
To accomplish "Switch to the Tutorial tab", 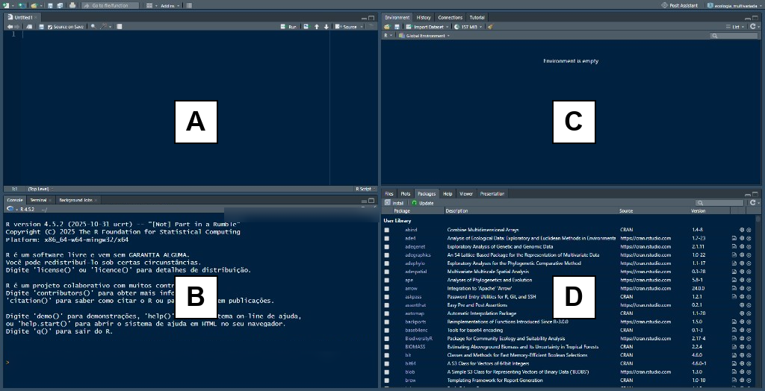I will pos(477,18).
